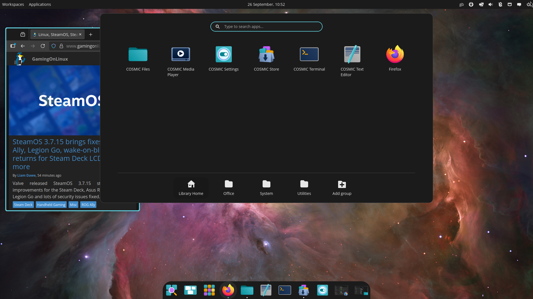Click author link Liam Dawe

[26, 175]
